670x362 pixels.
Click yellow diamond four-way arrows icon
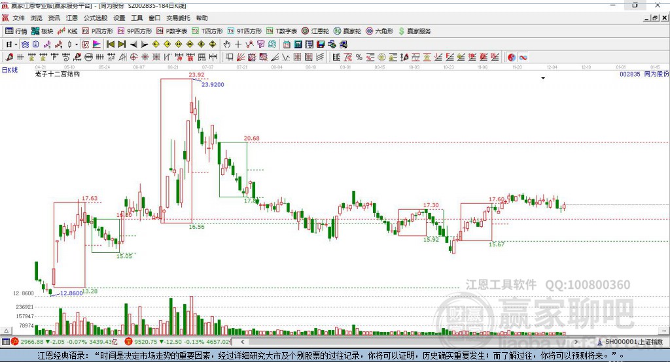pos(213,44)
